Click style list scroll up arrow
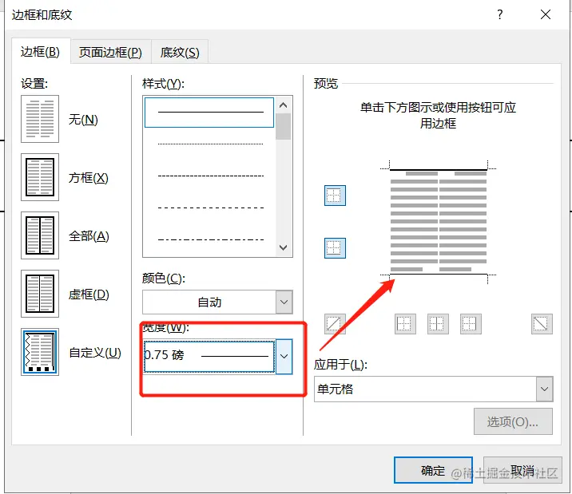The height and width of the screenshot is (494, 572). (283, 105)
